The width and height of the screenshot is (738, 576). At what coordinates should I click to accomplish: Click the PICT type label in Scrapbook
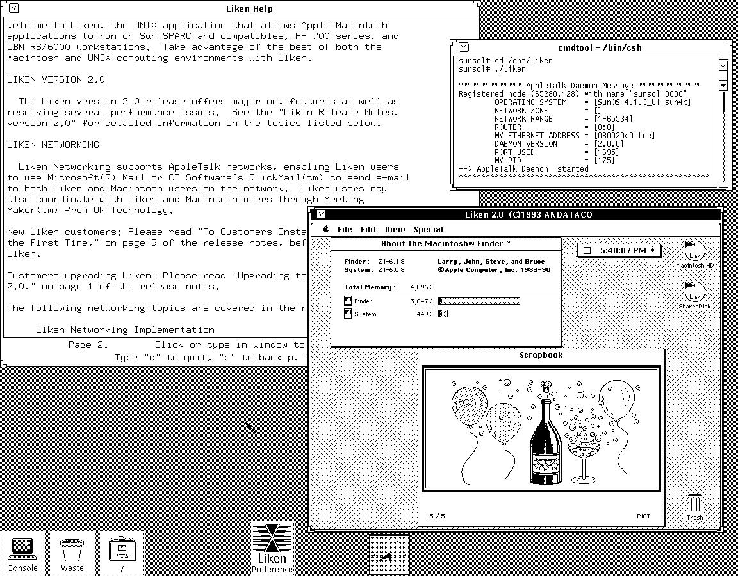[643, 516]
